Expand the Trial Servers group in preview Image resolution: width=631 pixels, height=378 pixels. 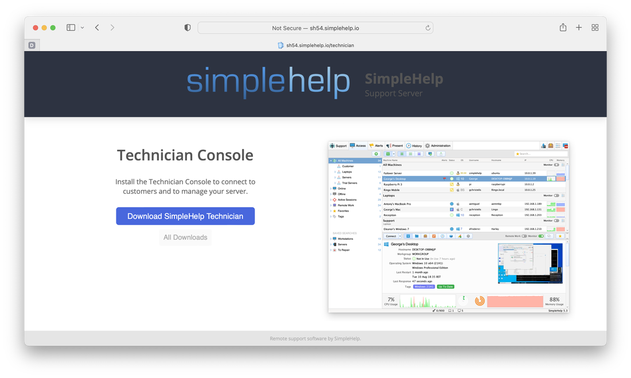coord(335,183)
